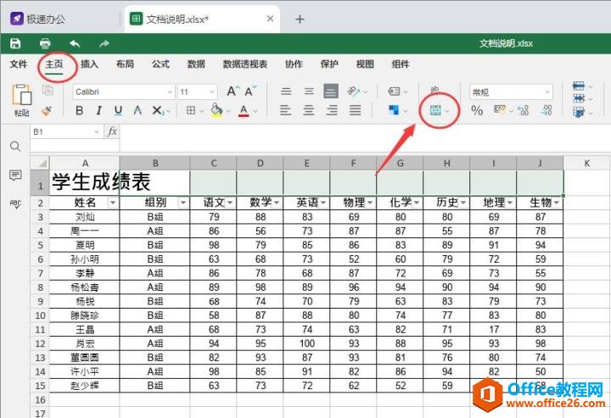The image size is (611, 418).
Task: Click the fill color bucket icon
Action: (216, 110)
